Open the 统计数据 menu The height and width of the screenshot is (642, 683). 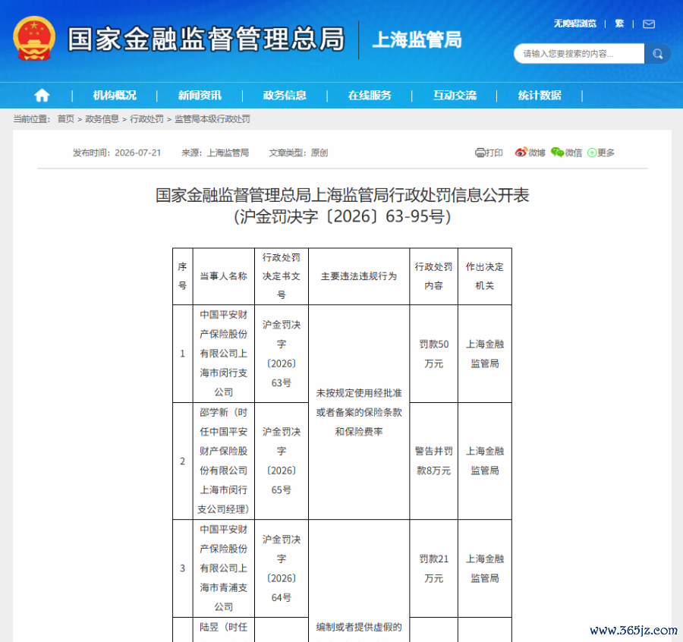click(540, 95)
